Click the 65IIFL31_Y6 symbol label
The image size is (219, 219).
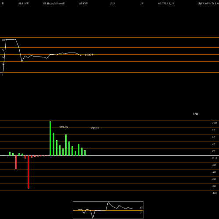click(x=166, y=4)
